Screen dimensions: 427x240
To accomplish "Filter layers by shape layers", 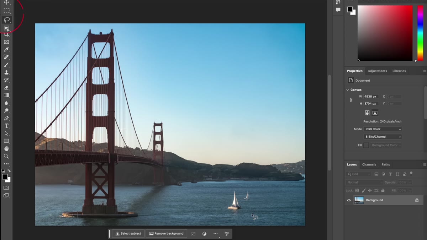I will (397, 174).
